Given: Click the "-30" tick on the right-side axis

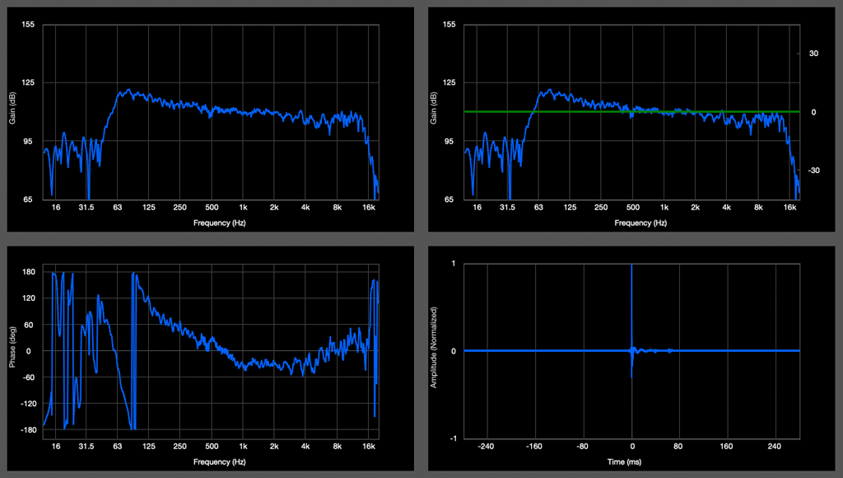Looking at the screenshot, I should click(814, 171).
